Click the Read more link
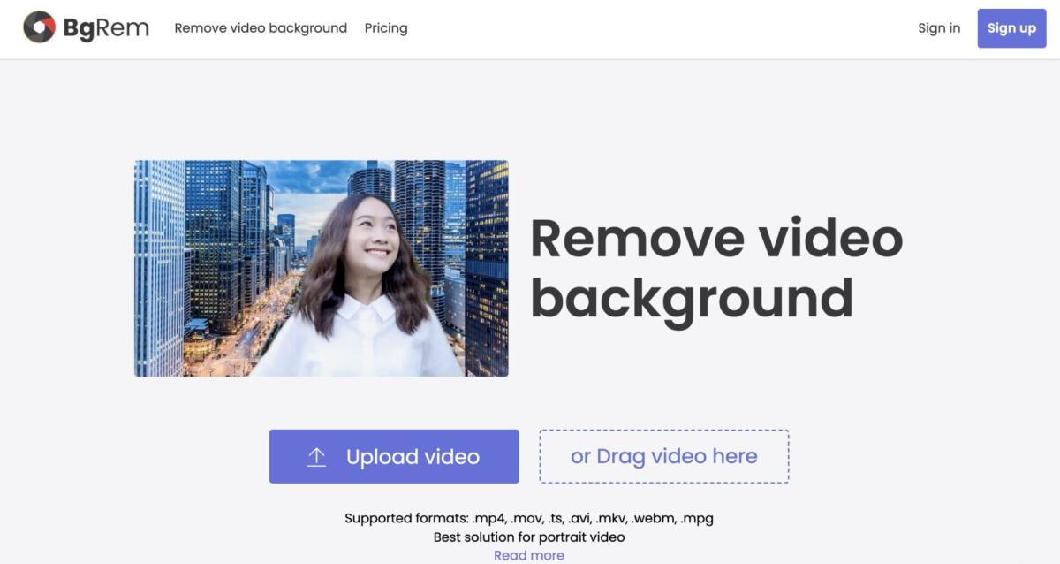 (528, 554)
